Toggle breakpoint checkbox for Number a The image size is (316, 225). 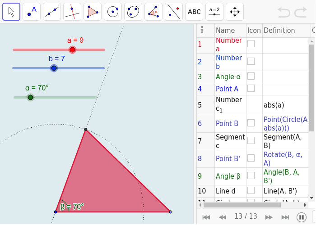pos(251,44)
